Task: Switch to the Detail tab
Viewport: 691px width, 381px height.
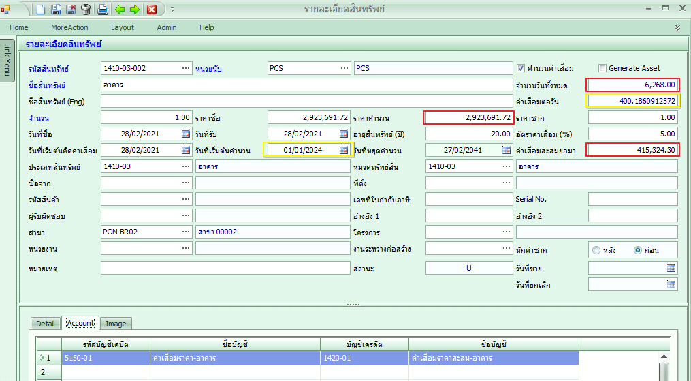Action: pos(46,324)
